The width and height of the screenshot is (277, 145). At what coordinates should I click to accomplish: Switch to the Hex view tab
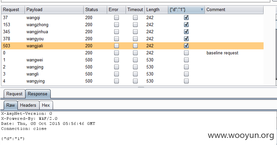pyautogui.click(x=46, y=105)
